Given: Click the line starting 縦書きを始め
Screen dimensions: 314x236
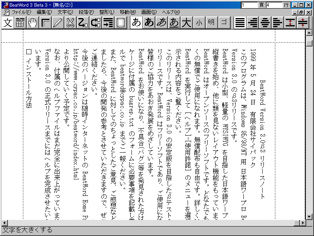Looking at the screenshot, I should click(215, 134).
